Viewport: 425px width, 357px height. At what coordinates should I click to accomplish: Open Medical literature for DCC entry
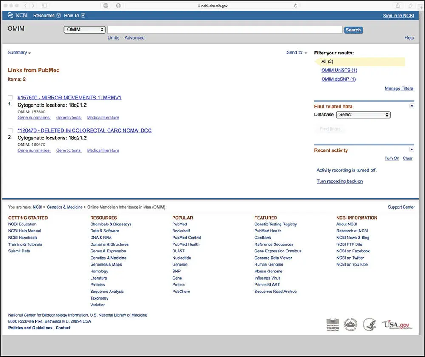pyautogui.click(x=103, y=150)
